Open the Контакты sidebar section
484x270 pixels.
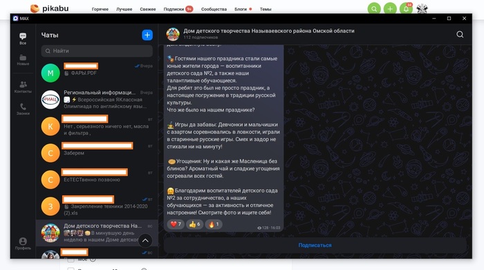(23, 87)
